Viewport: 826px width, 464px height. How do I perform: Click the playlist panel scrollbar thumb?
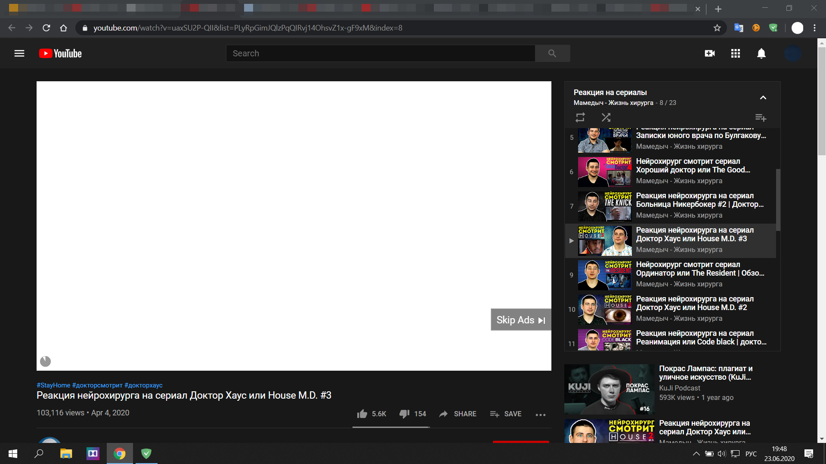[x=778, y=200]
